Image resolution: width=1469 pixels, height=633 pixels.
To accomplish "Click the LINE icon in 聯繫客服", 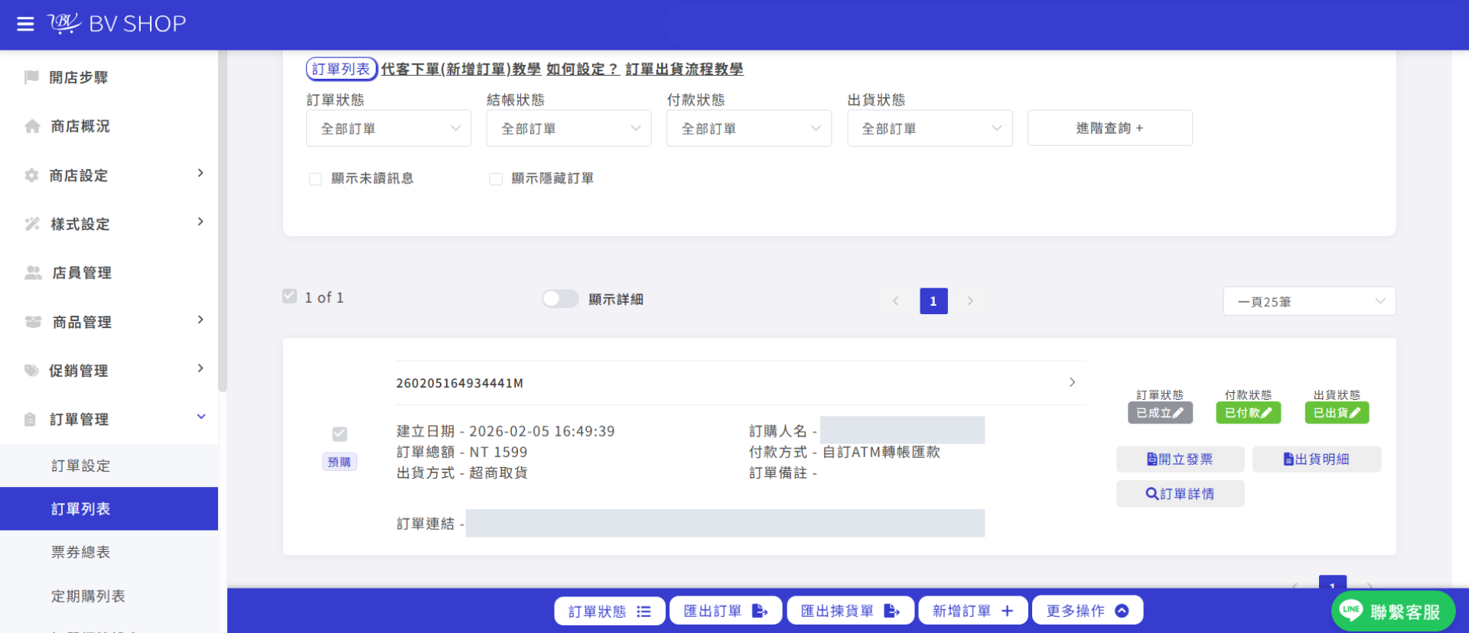I will tap(1350, 611).
